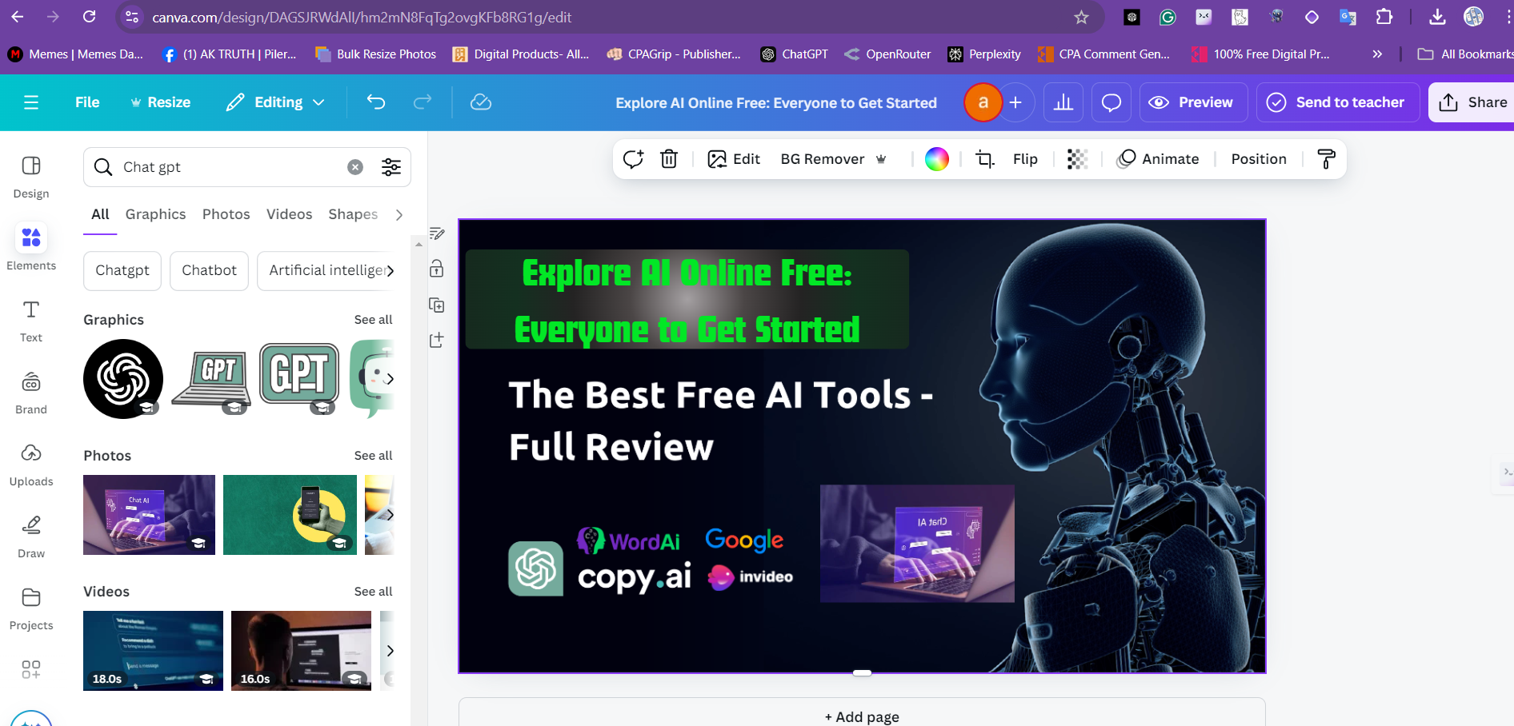Open the hamburger main menu
This screenshot has height=726, width=1514.
coord(31,102)
